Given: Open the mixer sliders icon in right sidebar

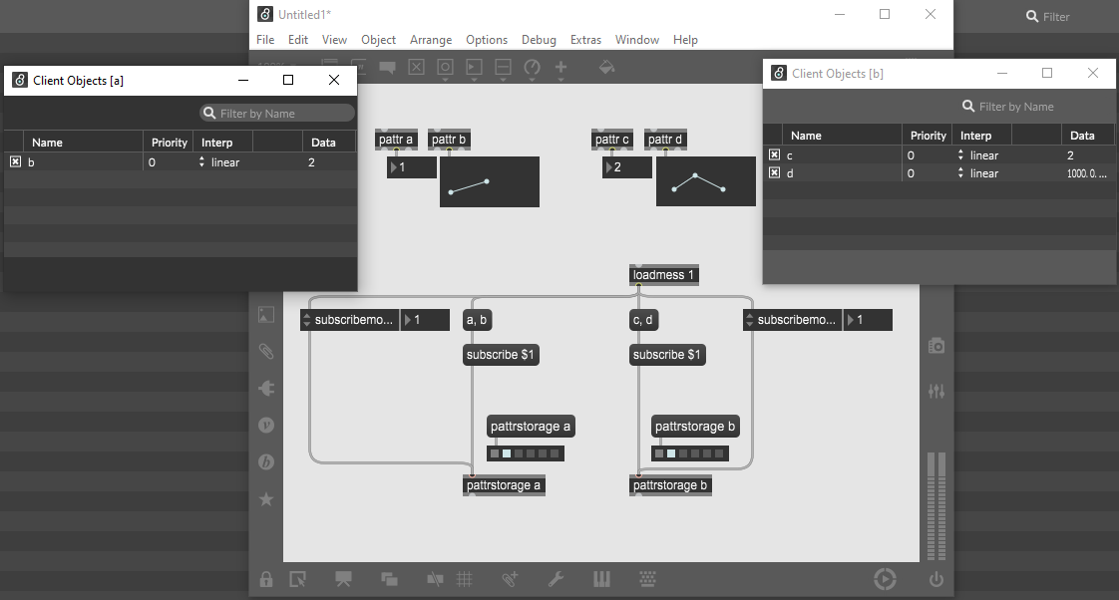Looking at the screenshot, I should 935,392.
